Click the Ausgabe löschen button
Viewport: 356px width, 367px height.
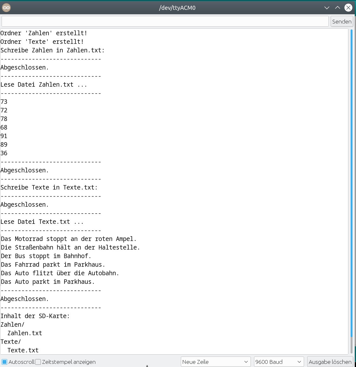point(330,362)
